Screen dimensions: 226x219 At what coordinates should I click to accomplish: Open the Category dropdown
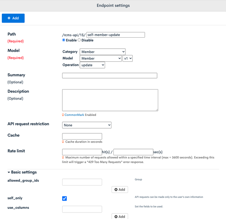[102, 52]
